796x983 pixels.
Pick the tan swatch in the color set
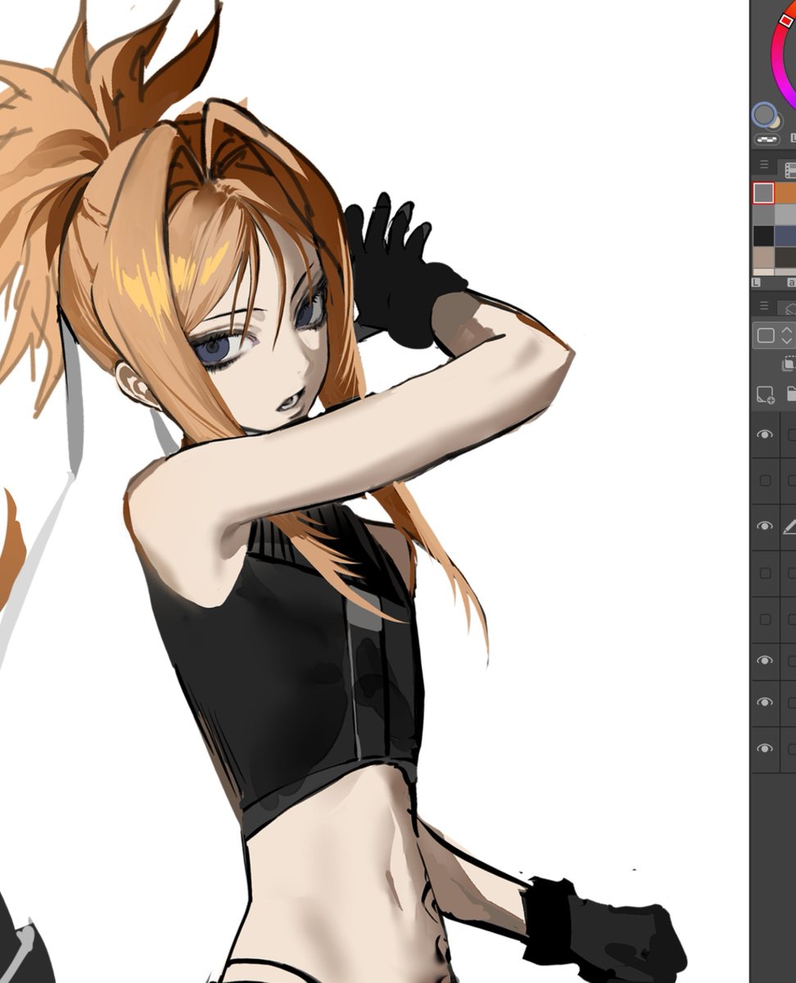tap(763, 258)
